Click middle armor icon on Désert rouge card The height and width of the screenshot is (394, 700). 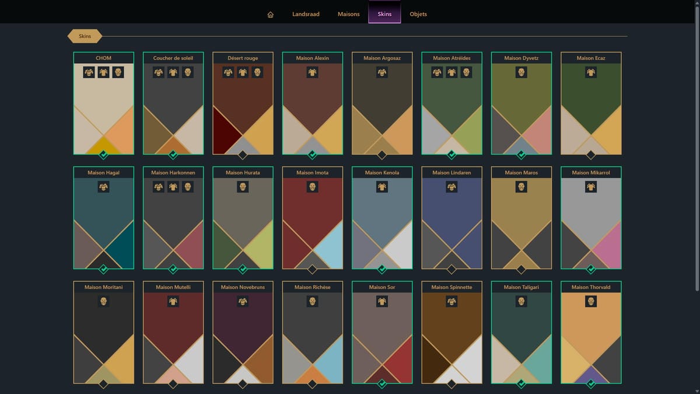coord(243,72)
